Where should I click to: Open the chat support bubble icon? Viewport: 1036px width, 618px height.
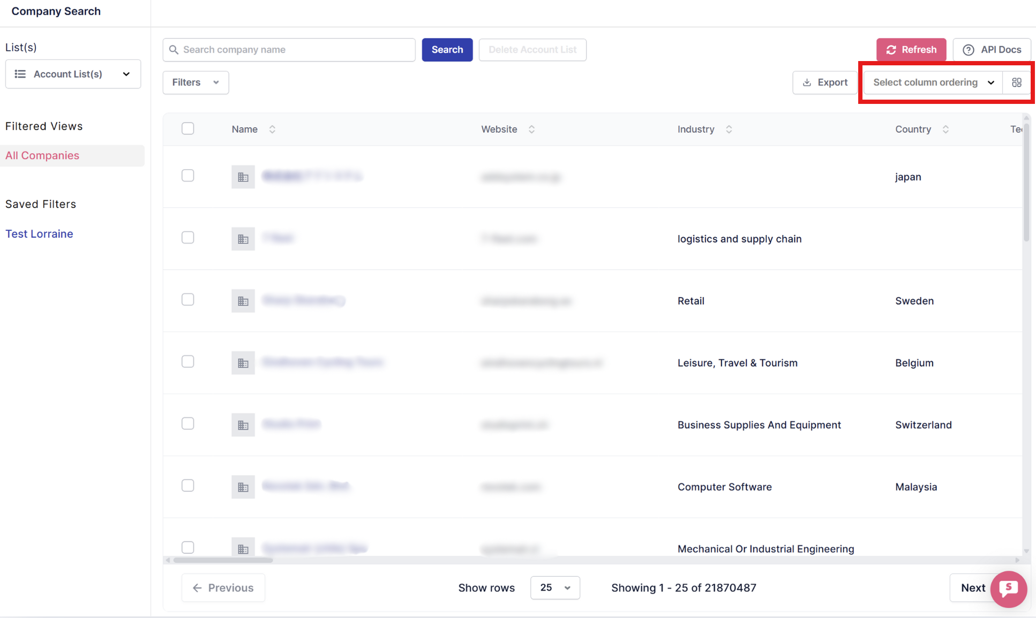click(1008, 589)
